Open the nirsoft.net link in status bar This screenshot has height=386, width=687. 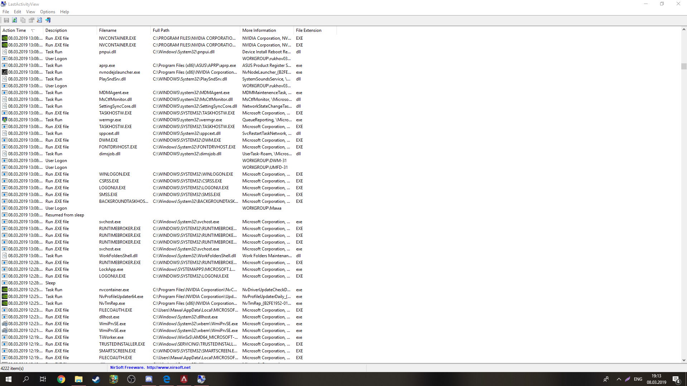(x=168, y=367)
